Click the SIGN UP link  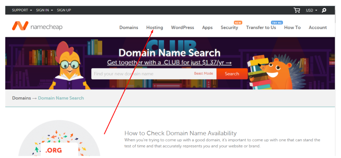64,10
